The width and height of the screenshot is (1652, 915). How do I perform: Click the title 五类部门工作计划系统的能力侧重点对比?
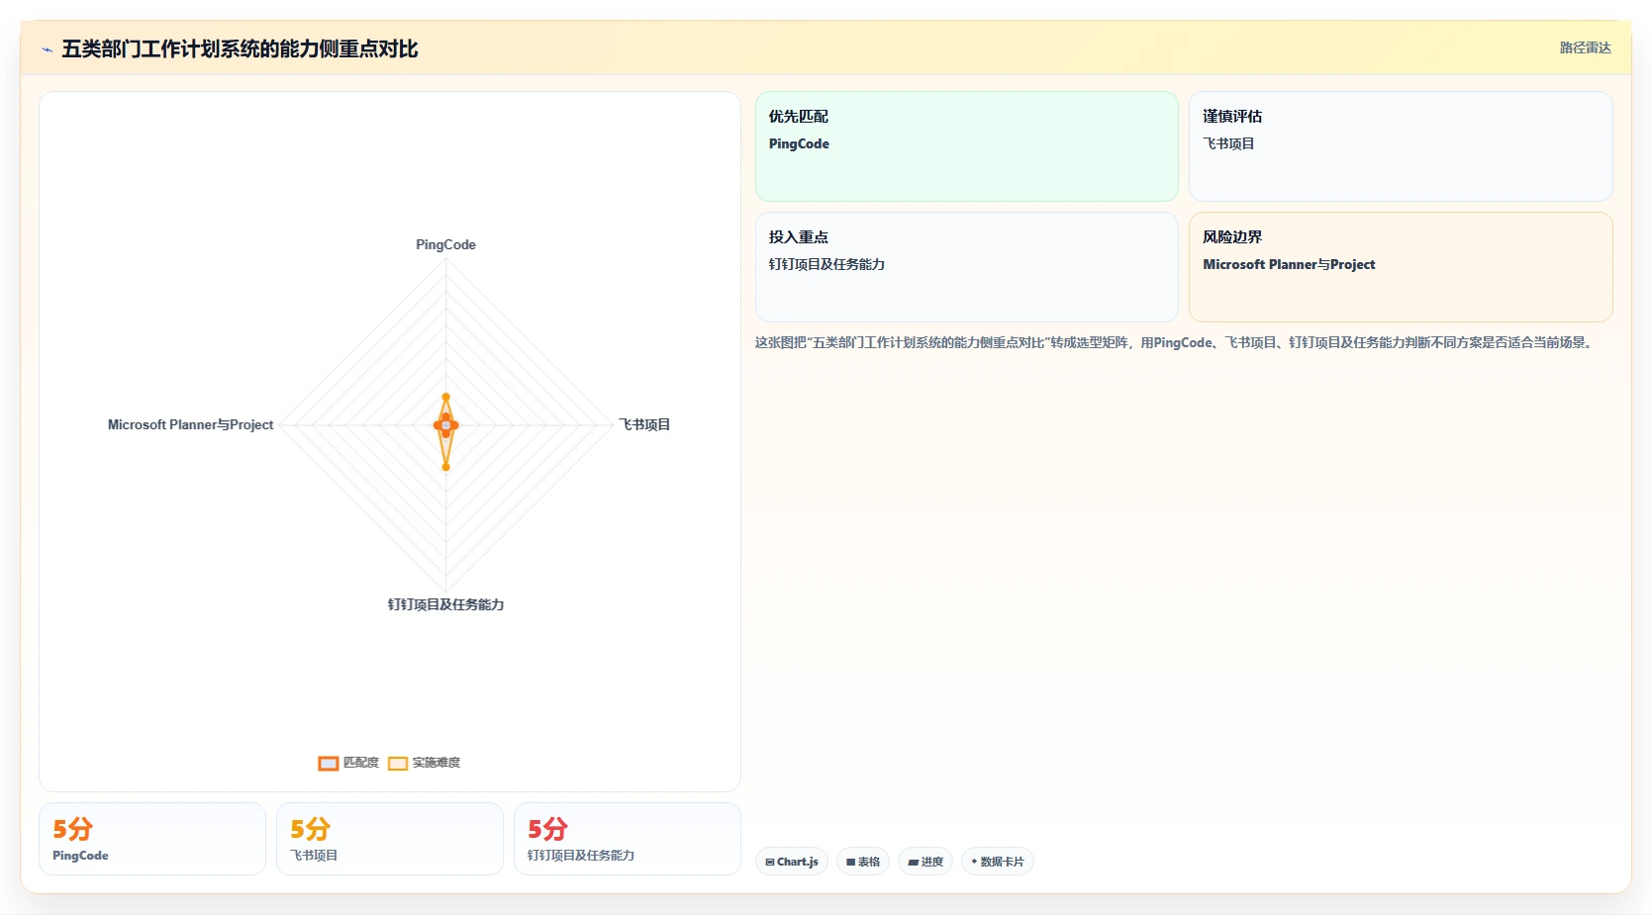pyautogui.click(x=240, y=48)
